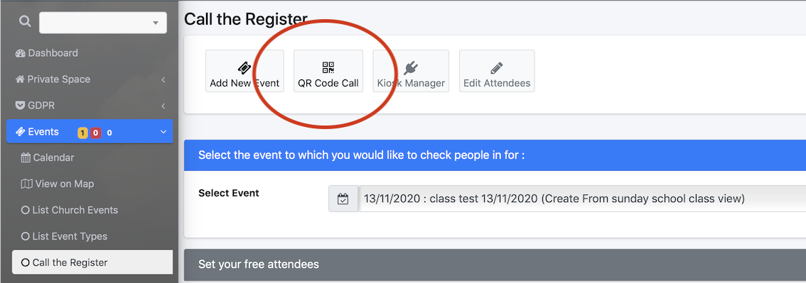Screen dimensions: 806x283
Task: Open the sidebar search dropdown arrow
Action: pos(155,23)
